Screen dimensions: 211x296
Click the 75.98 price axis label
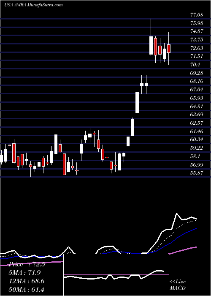(x=197, y=23)
